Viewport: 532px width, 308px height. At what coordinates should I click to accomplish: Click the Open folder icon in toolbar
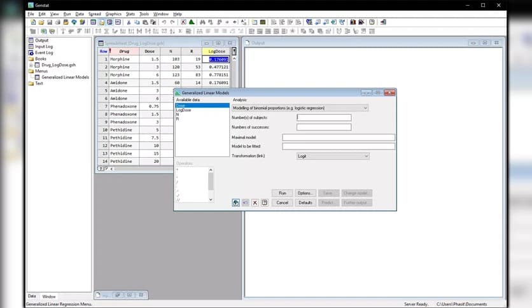pyautogui.click(x=40, y=22)
